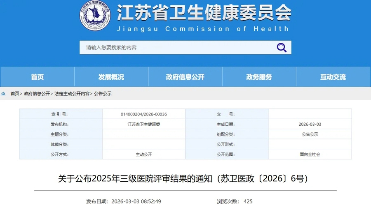Click the 江苏省卫生健康委员会 site title
Image resolution: width=371 pixels, height=208 pixels.
pyautogui.click(x=204, y=13)
